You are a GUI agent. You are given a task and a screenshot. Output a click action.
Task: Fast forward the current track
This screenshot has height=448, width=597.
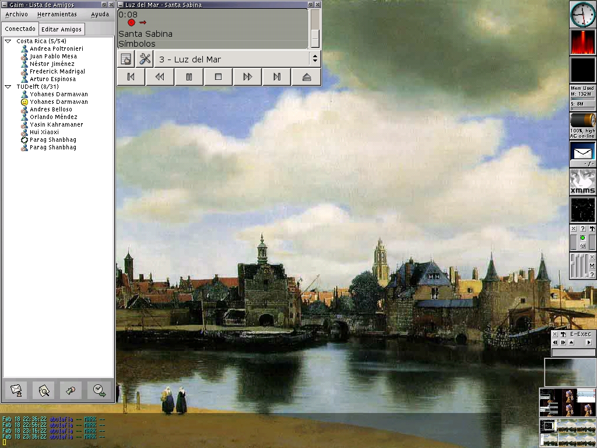[x=247, y=77]
